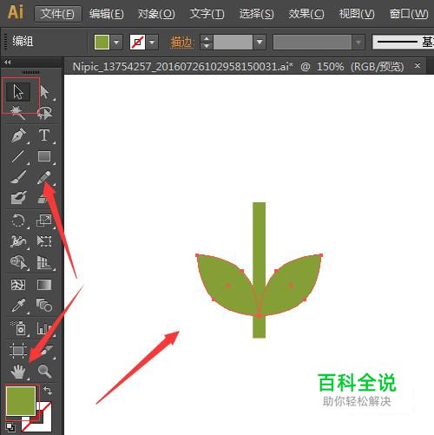Select the Hand tool

point(18,371)
